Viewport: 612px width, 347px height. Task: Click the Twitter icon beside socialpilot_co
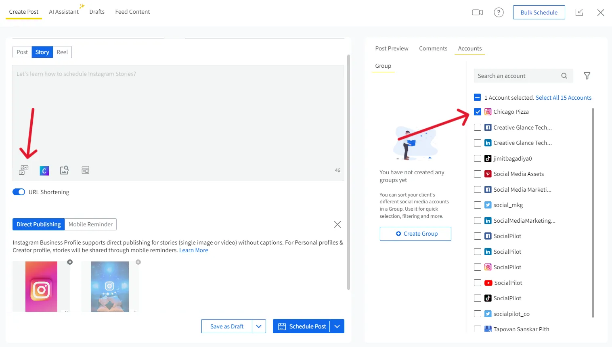click(488, 314)
